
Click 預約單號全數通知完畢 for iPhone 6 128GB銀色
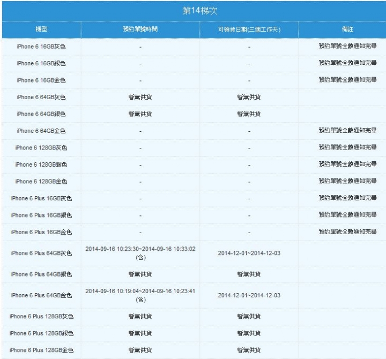pyautogui.click(x=347, y=164)
